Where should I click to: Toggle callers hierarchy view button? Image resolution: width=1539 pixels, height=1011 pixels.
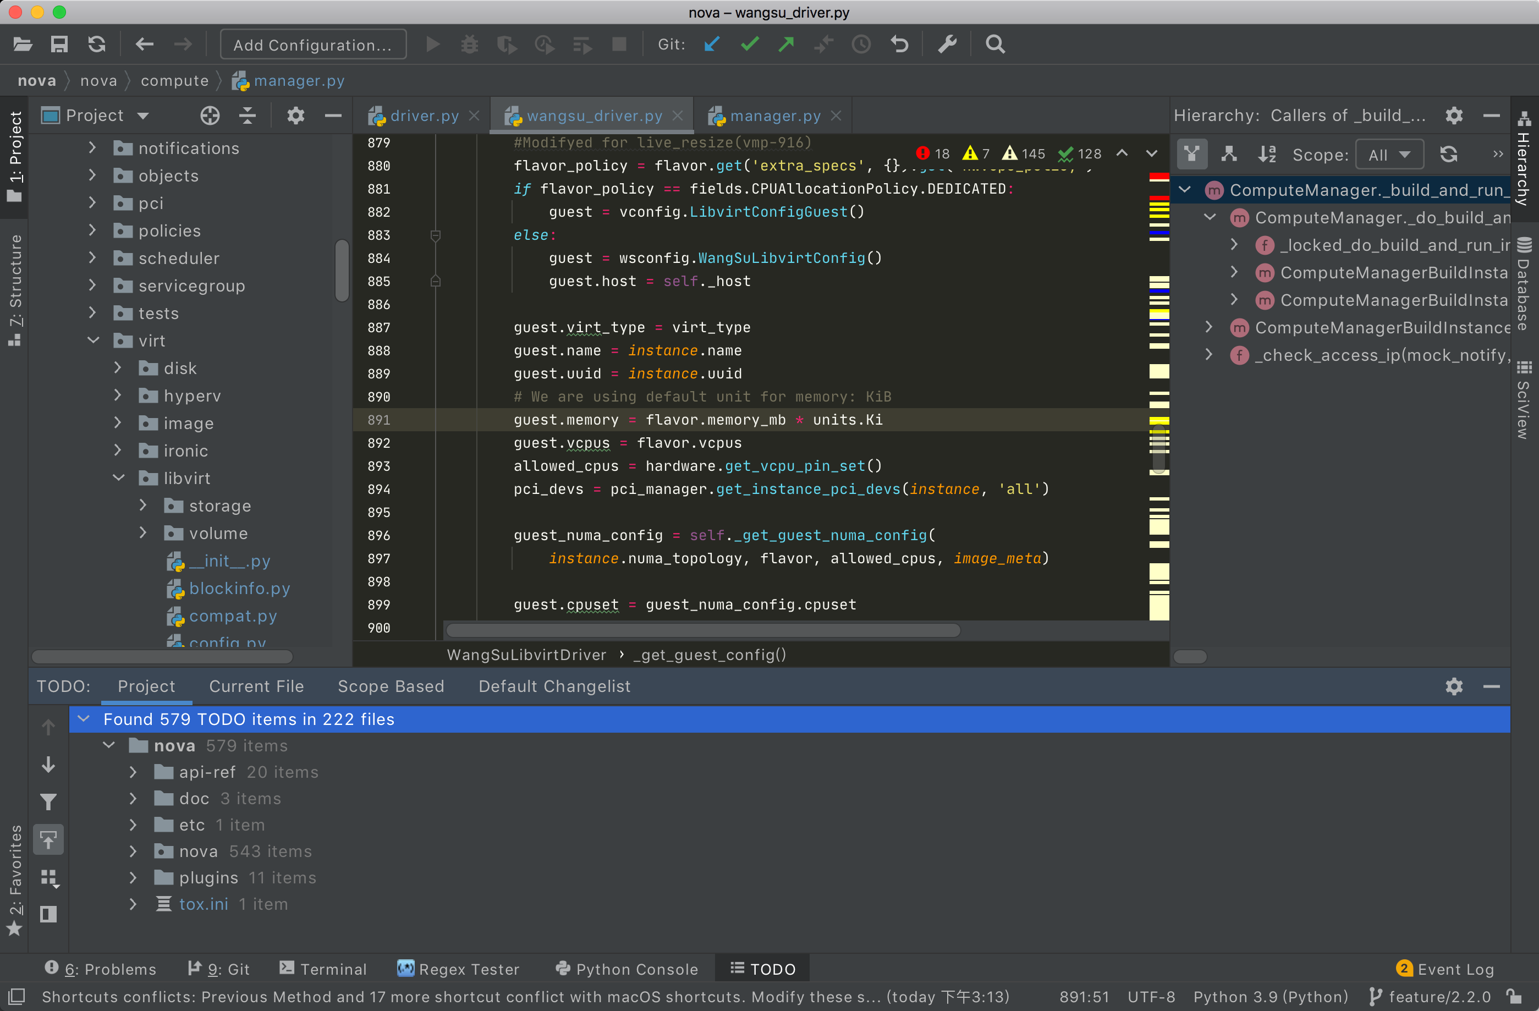tap(1192, 155)
